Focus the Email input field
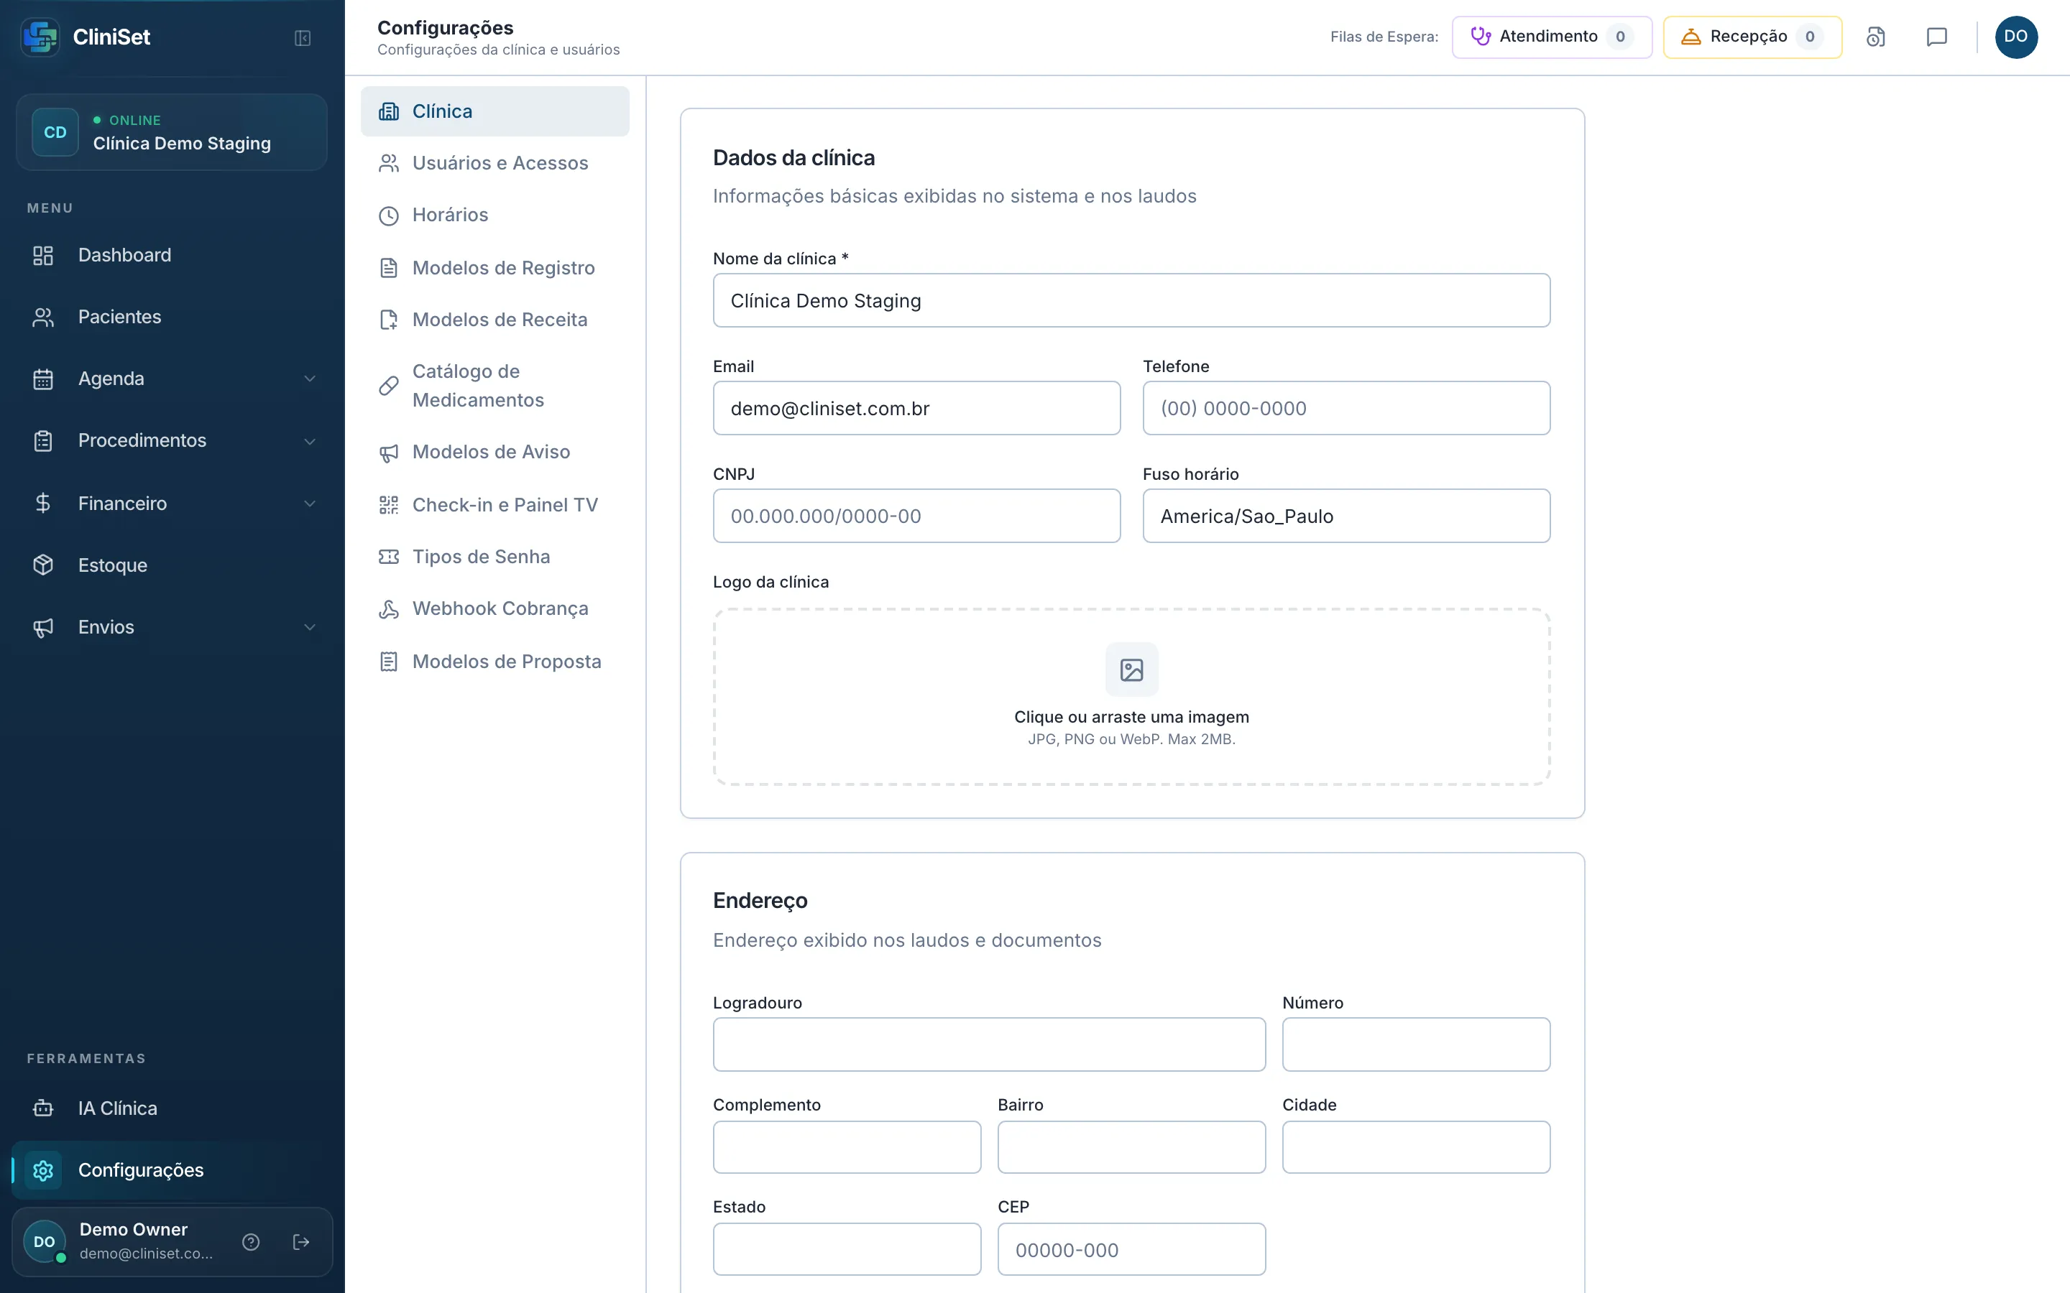This screenshot has width=2070, height=1293. [916, 408]
